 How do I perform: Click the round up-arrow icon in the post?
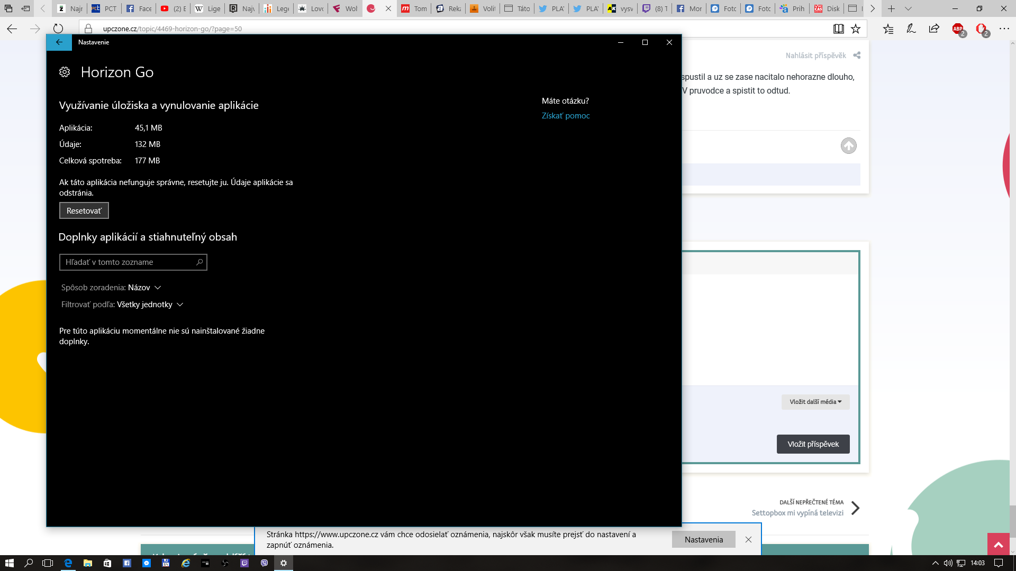pos(849,146)
